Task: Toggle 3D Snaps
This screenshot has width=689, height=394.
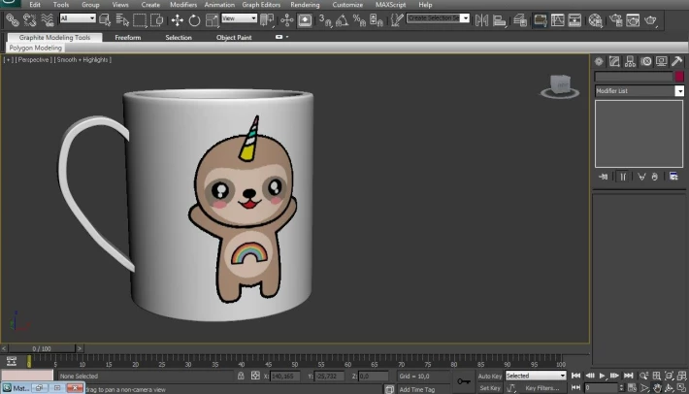Action: (325, 20)
